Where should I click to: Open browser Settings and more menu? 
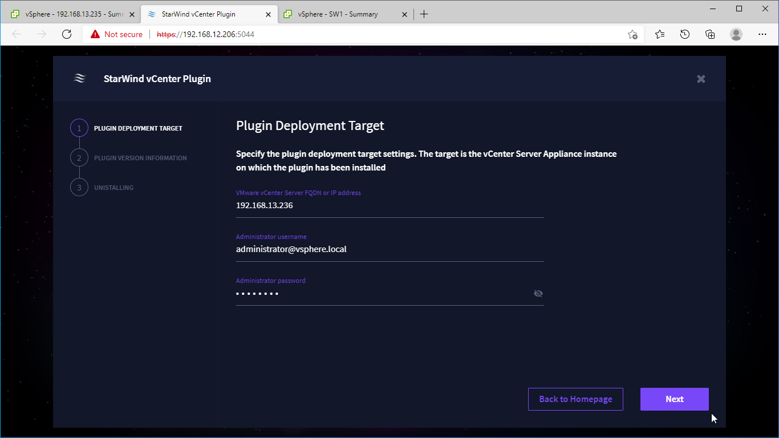762,34
